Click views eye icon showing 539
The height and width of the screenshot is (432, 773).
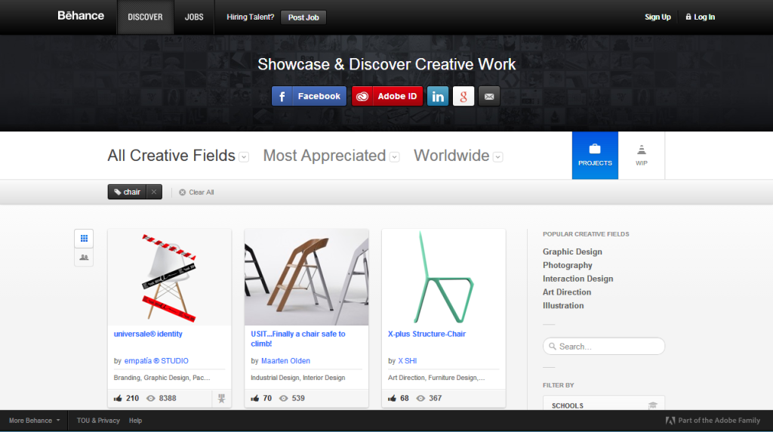coord(284,398)
